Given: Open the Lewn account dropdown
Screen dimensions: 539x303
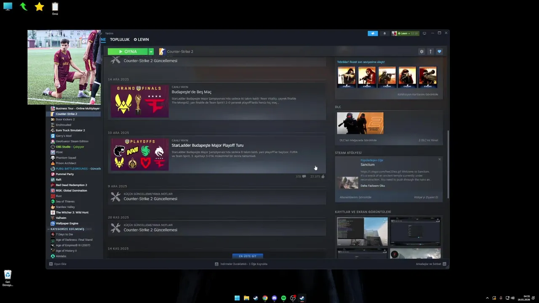Looking at the screenshot, I should 405,33.
